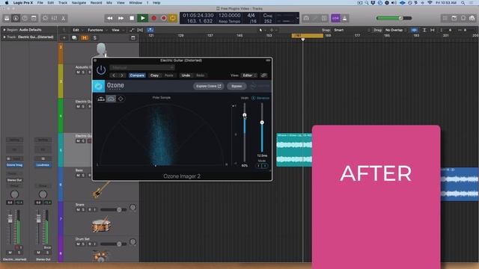The width and height of the screenshot is (479, 269).
Task: Adjust the Width slider in Ozone Imager
Action: click(x=245, y=115)
